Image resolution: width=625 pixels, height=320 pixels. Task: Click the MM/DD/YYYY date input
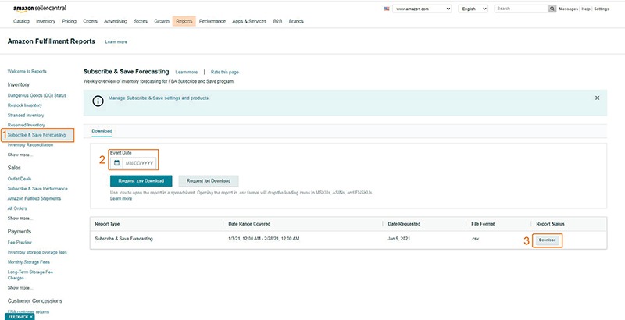(x=139, y=163)
